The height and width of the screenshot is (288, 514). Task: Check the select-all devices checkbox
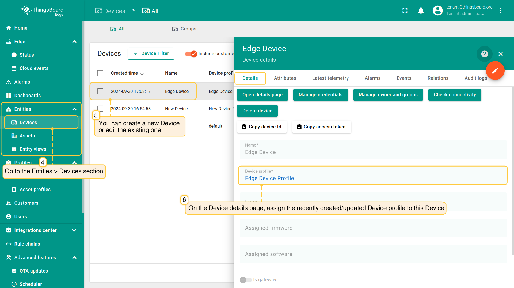[x=100, y=73]
